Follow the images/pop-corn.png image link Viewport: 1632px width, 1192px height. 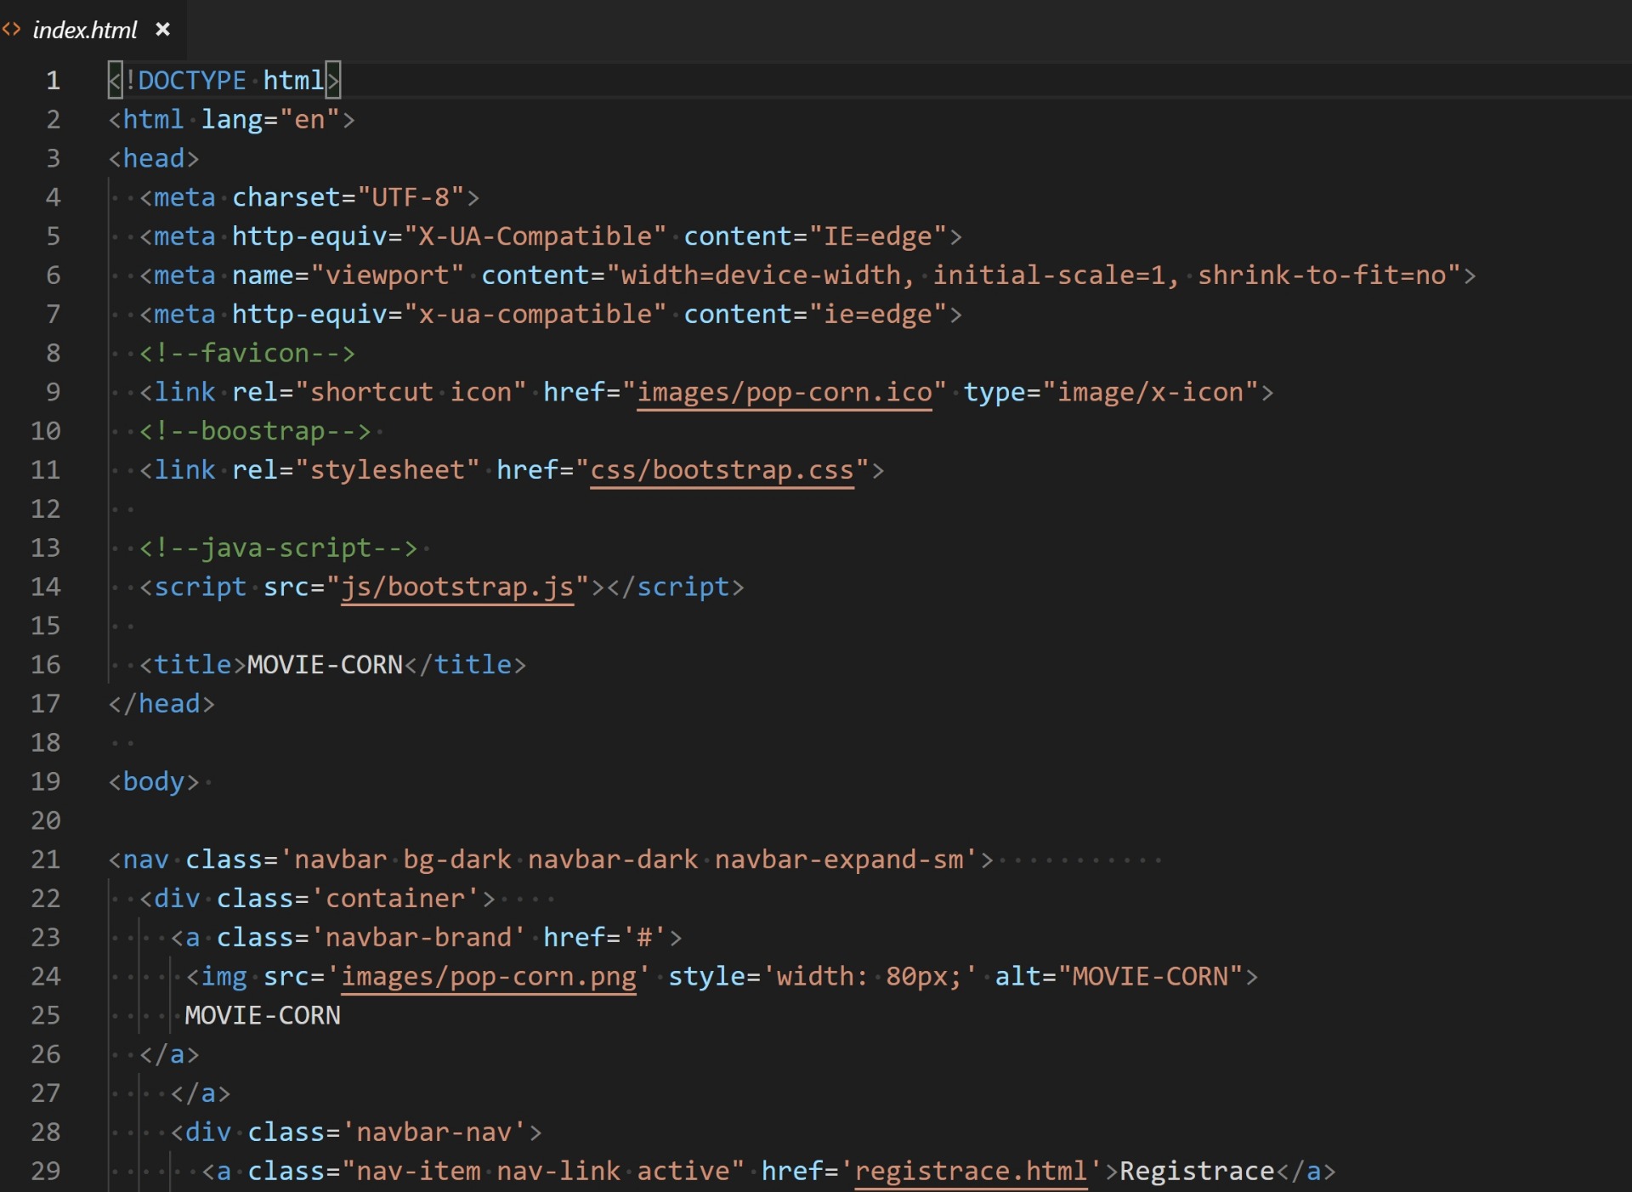(x=489, y=977)
